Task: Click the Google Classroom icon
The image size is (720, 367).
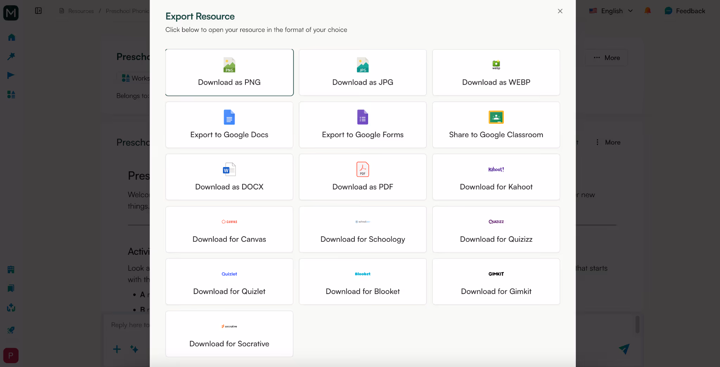Action: (x=496, y=117)
